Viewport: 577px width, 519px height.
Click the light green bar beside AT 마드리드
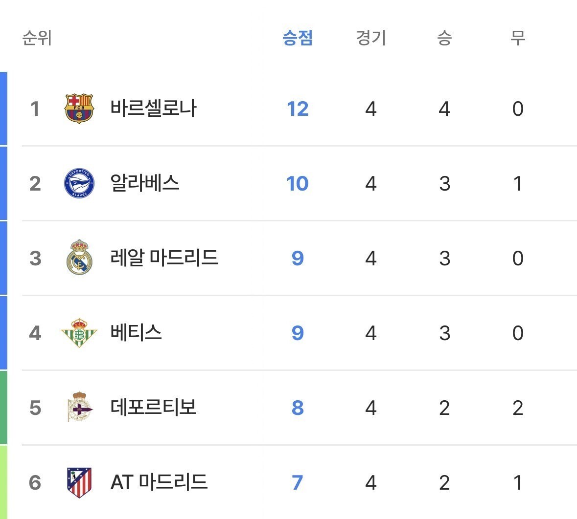point(4,482)
